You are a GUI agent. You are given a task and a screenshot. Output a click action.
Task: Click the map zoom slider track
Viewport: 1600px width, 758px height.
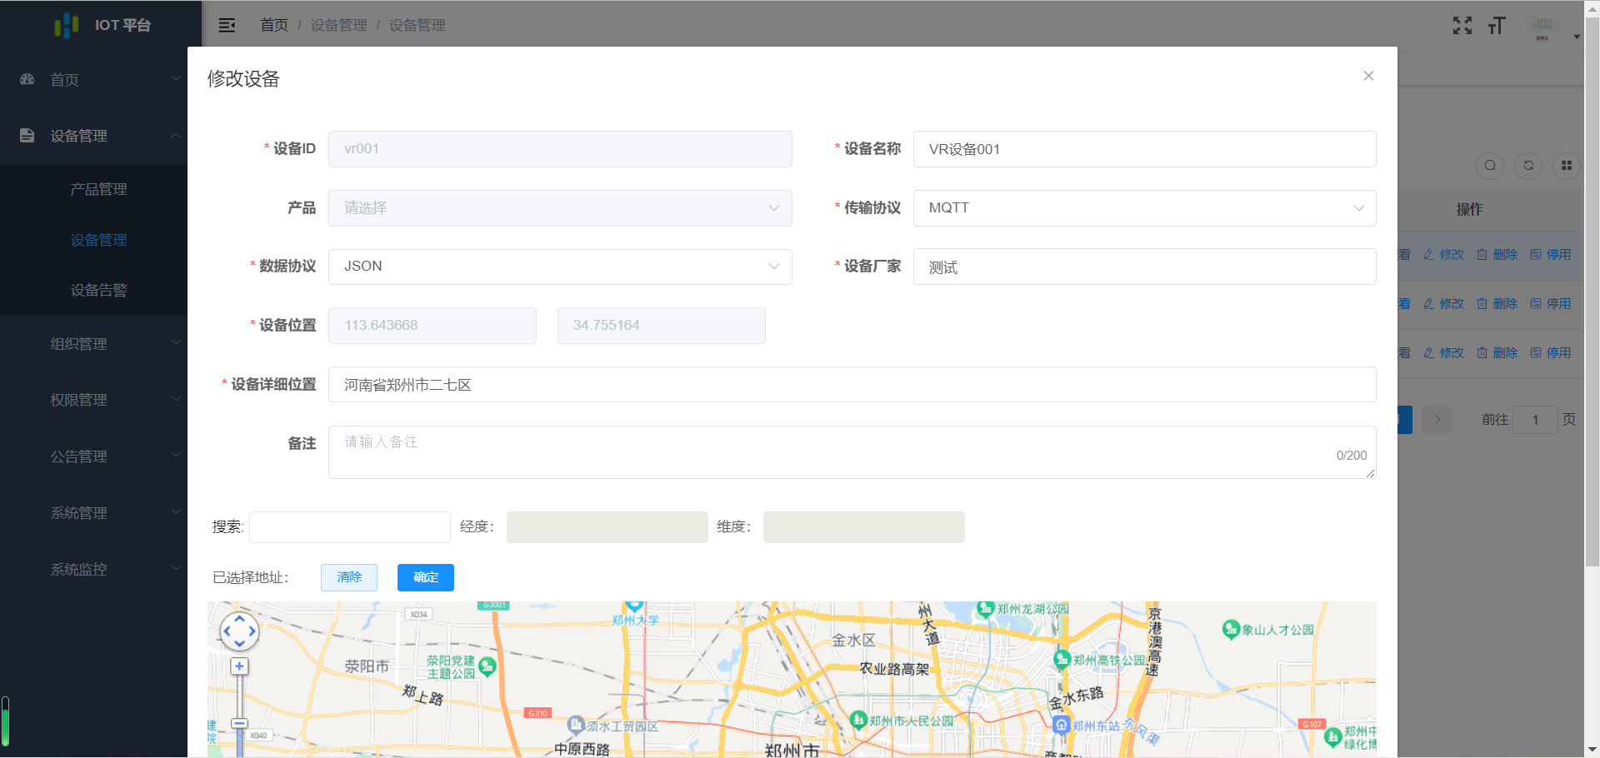(239, 696)
